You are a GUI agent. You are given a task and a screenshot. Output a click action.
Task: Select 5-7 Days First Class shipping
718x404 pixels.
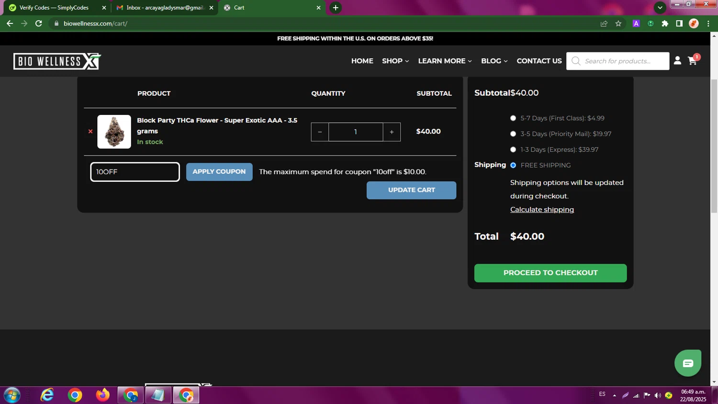(x=513, y=118)
